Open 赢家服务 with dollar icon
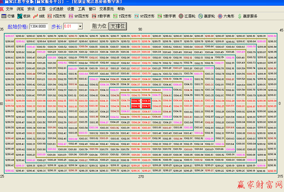The width and height of the screenshot is (284, 192). pyautogui.click(x=247, y=16)
